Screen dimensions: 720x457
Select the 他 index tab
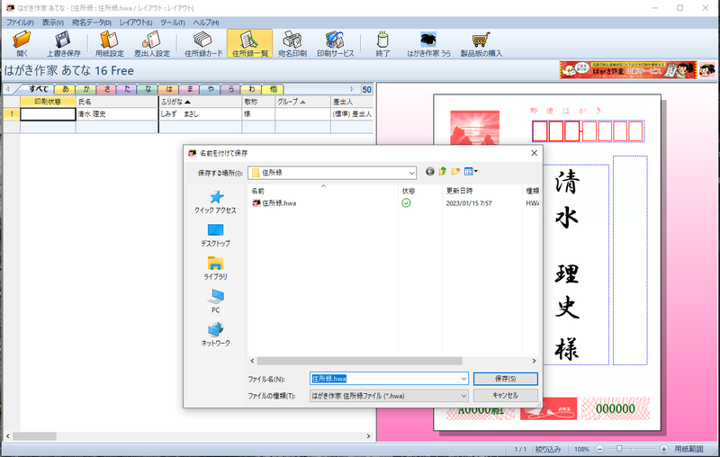(x=274, y=89)
